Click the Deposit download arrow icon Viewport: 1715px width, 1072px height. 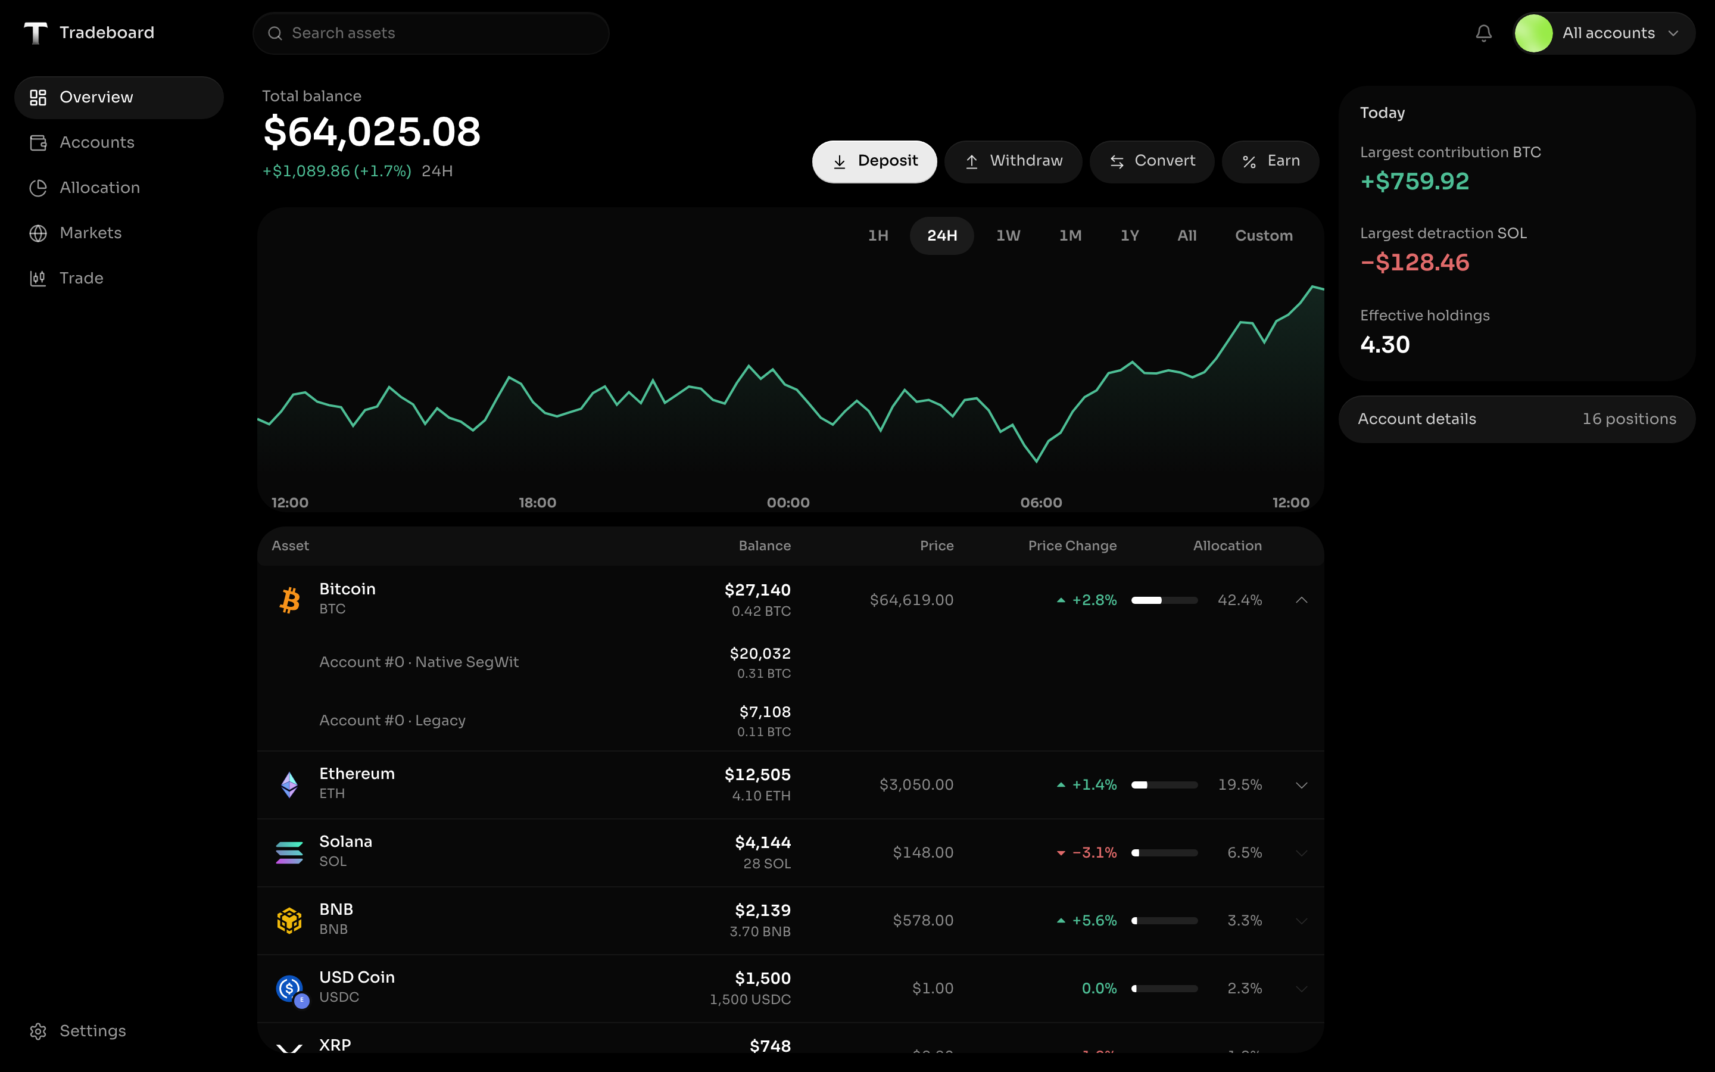[839, 161]
